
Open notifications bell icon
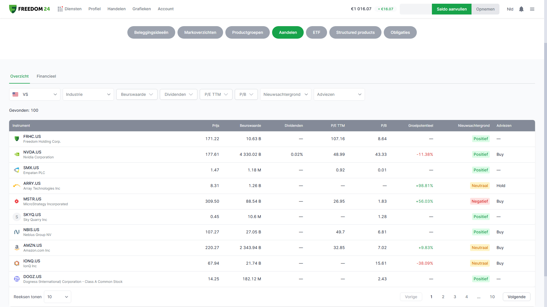click(521, 9)
